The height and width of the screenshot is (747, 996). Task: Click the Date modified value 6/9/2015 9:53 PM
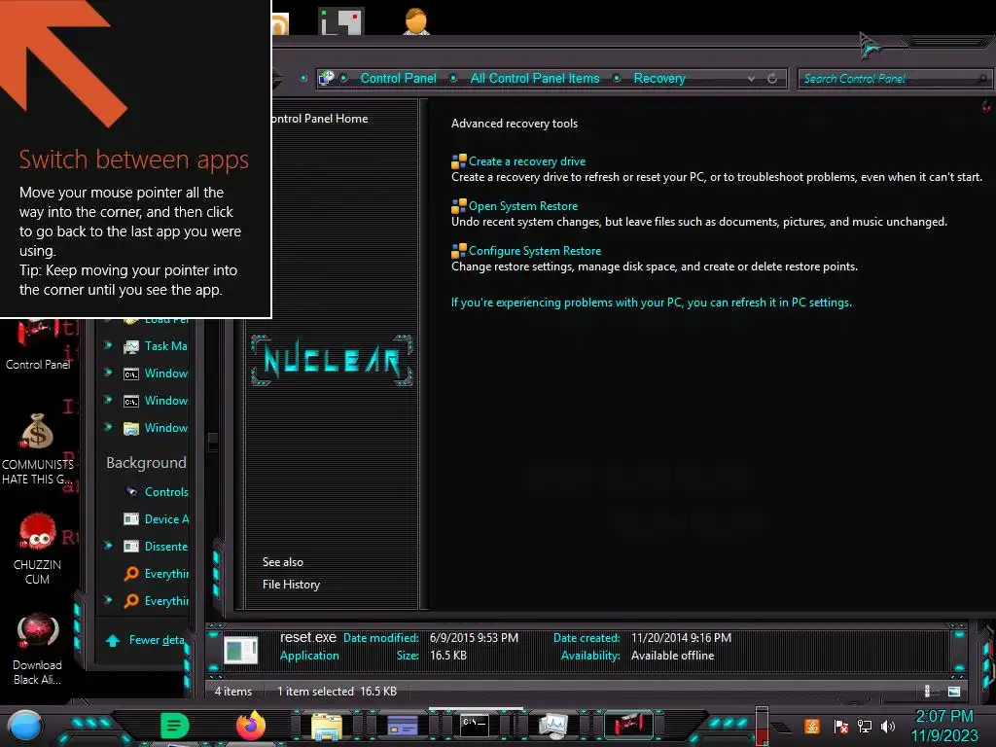pos(474,638)
